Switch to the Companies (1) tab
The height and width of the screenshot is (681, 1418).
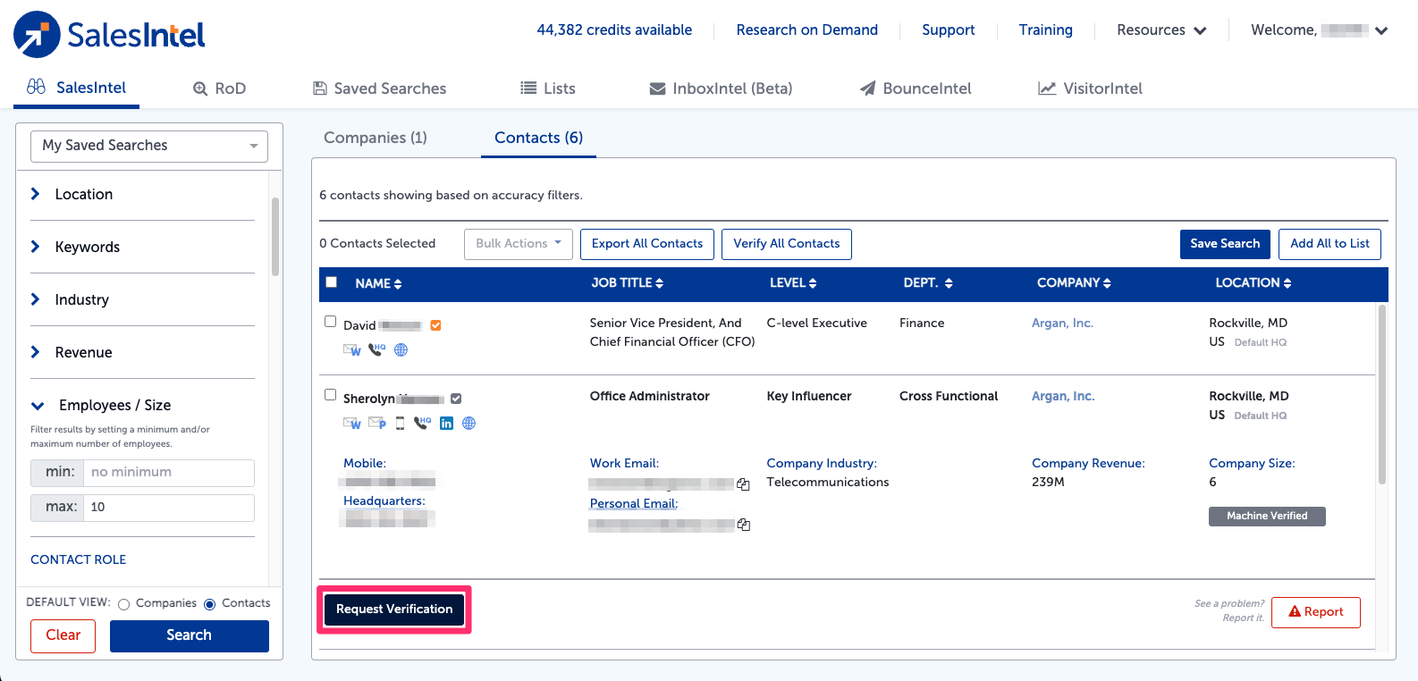click(x=376, y=138)
